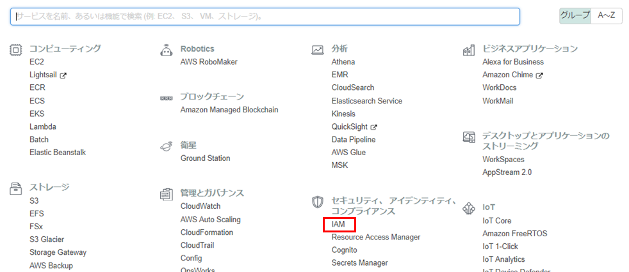Viewport: 629px width, 272px height.
Task: Click the Satellite planet icon
Action: [166, 146]
